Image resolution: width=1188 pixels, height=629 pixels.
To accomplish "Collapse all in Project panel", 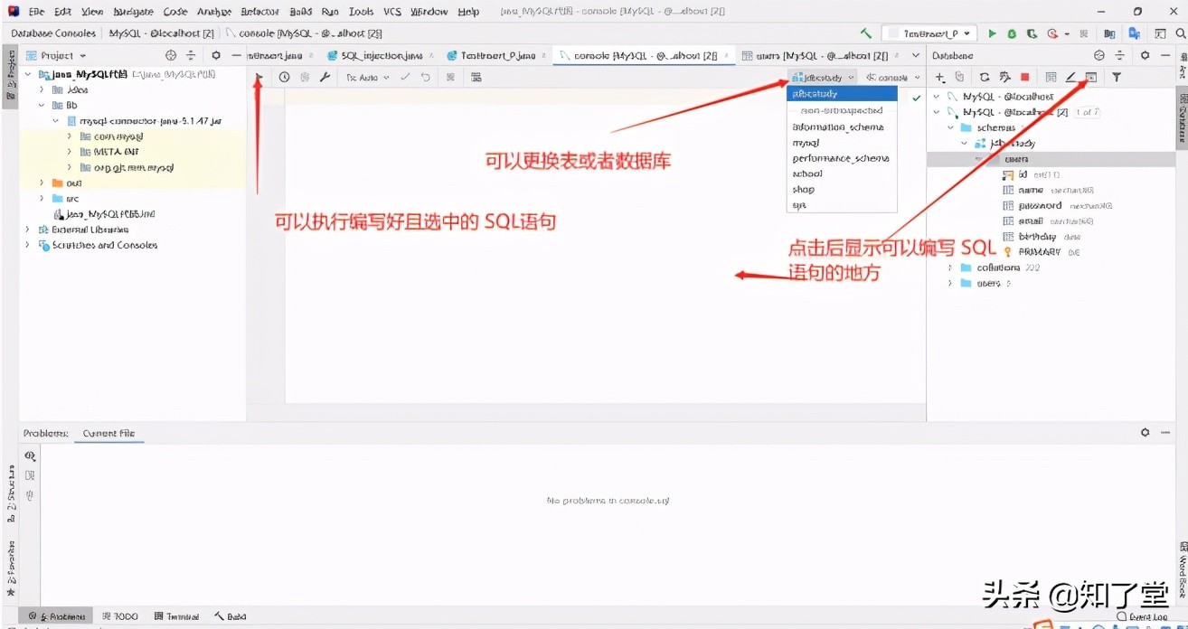I will [191, 55].
